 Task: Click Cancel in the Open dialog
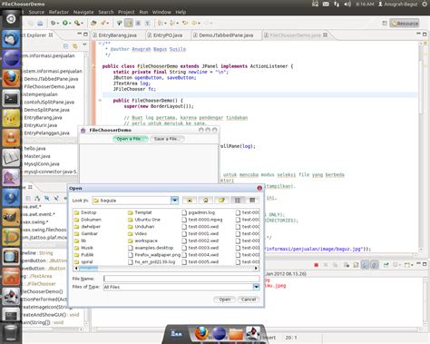[249, 300]
